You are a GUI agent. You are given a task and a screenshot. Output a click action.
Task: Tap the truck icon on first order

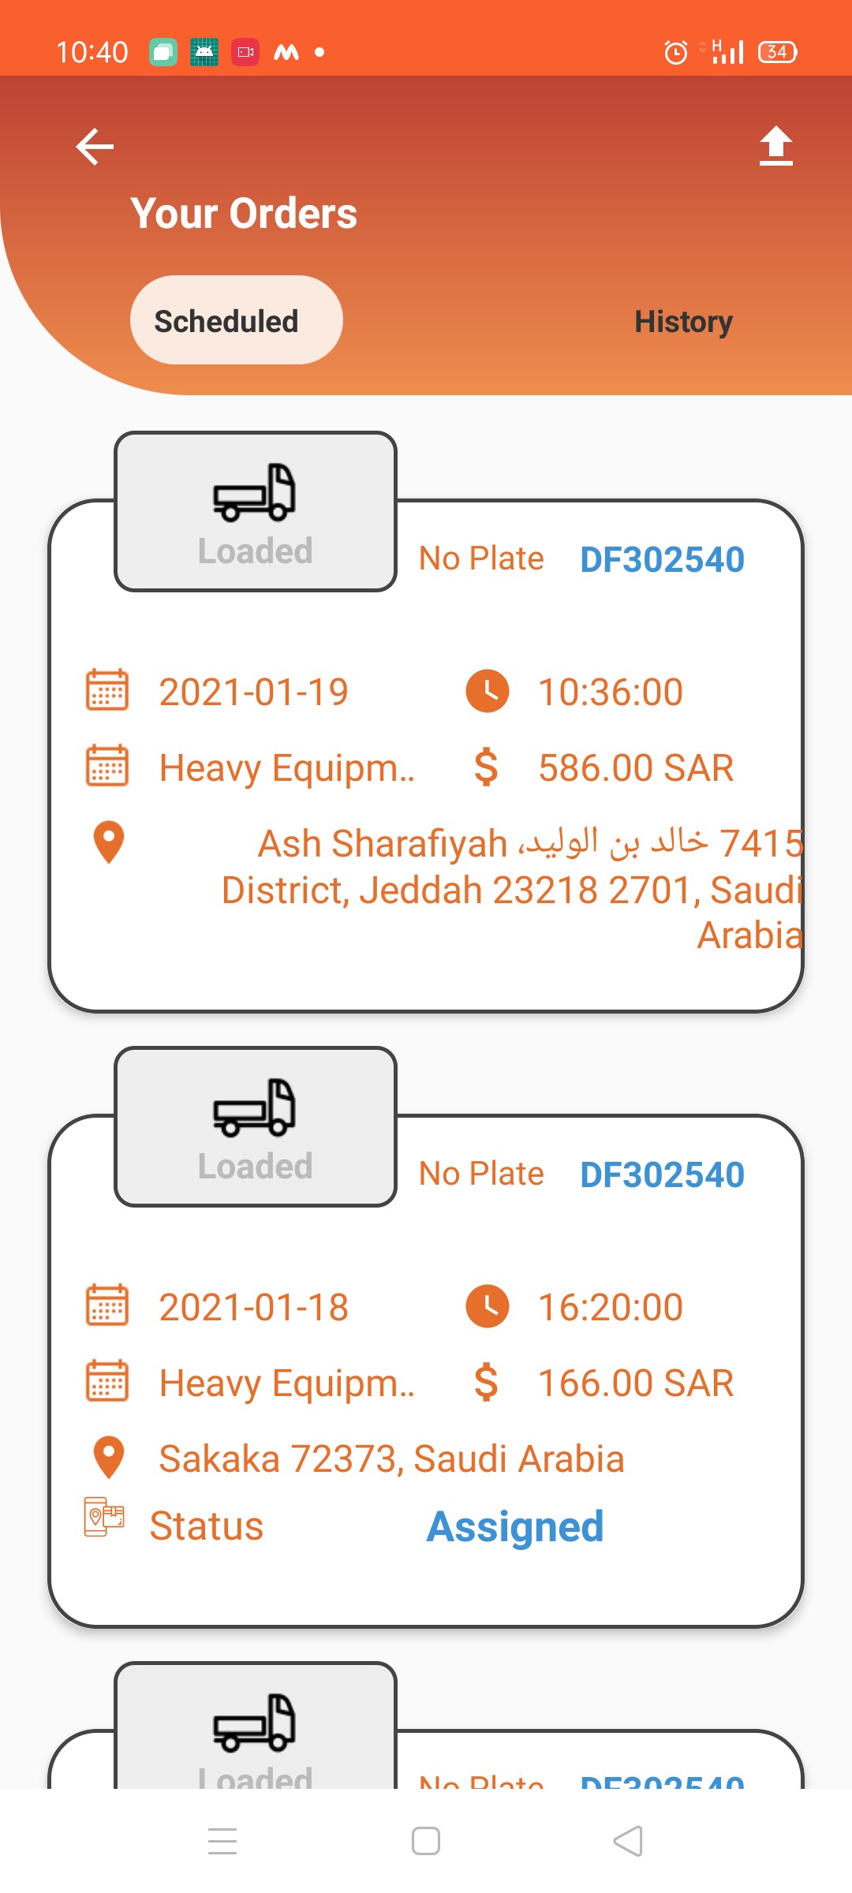254,493
